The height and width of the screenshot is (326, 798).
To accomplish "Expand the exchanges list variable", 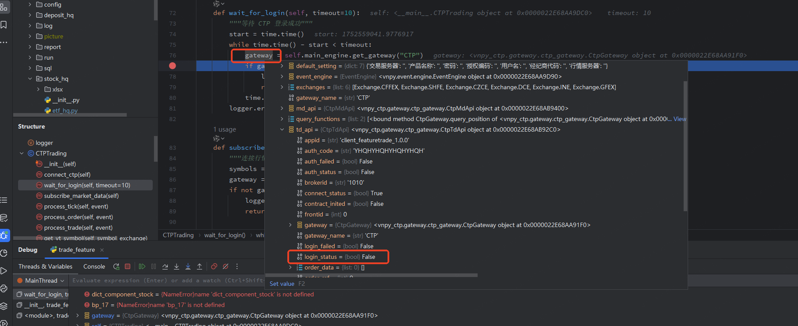I will click(282, 87).
